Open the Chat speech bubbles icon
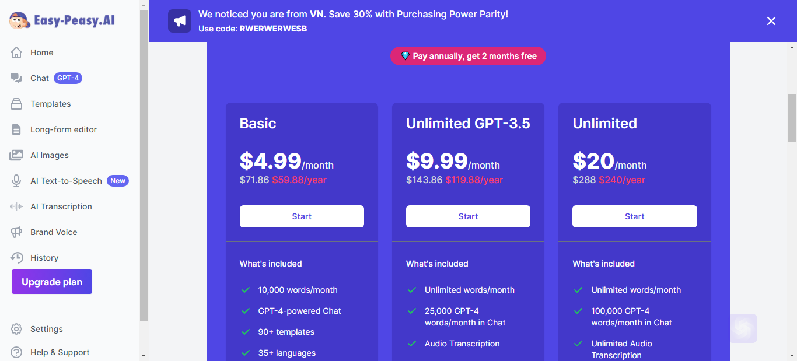The height and width of the screenshot is (361, 797). coord(16,78)
